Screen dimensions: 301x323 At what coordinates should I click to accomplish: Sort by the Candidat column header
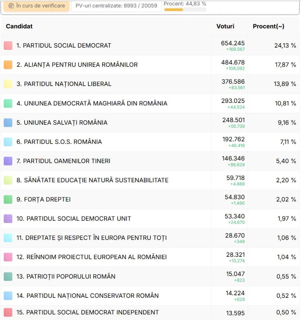[19, 26]
